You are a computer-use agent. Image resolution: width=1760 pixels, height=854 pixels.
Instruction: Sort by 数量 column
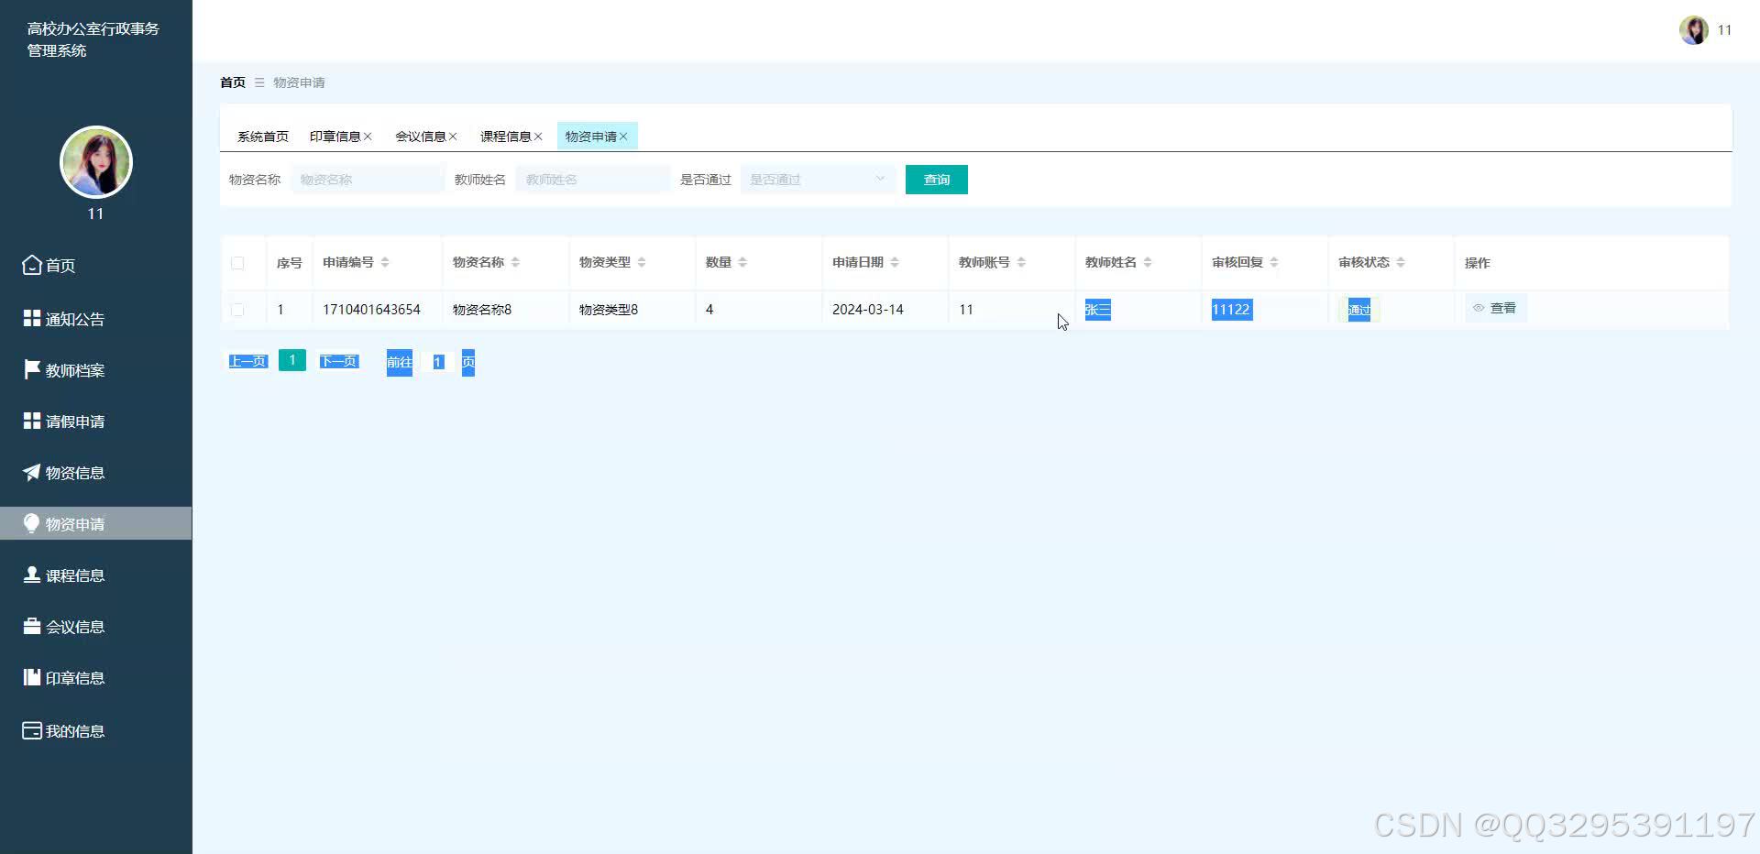click(x=742, y=262)
